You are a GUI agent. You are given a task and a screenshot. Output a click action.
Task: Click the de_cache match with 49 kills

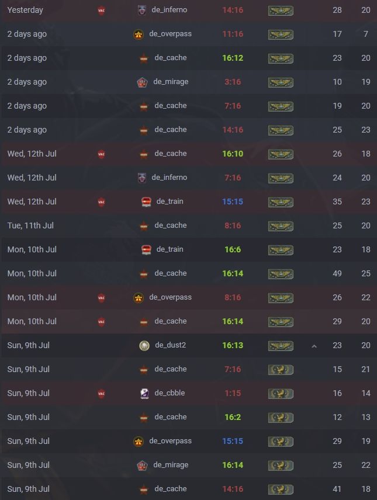coord(188,273)
